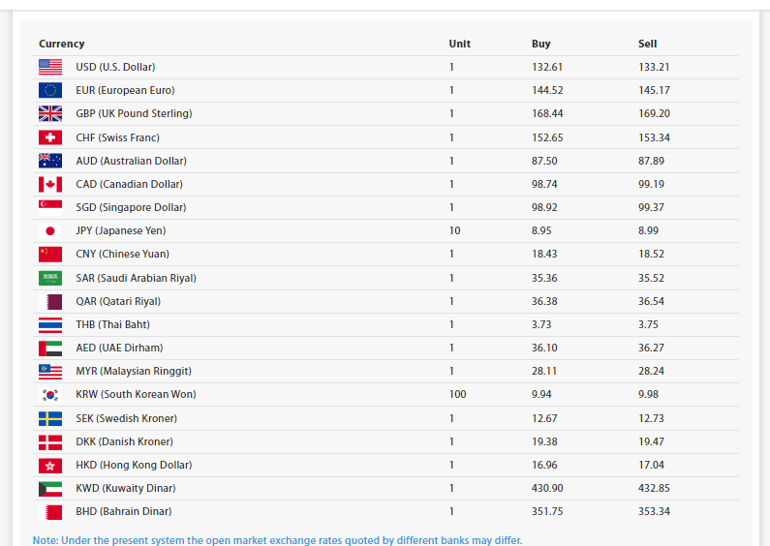Click the Japanese flag icon
The image size is (770, 546).
click(50, 230)
